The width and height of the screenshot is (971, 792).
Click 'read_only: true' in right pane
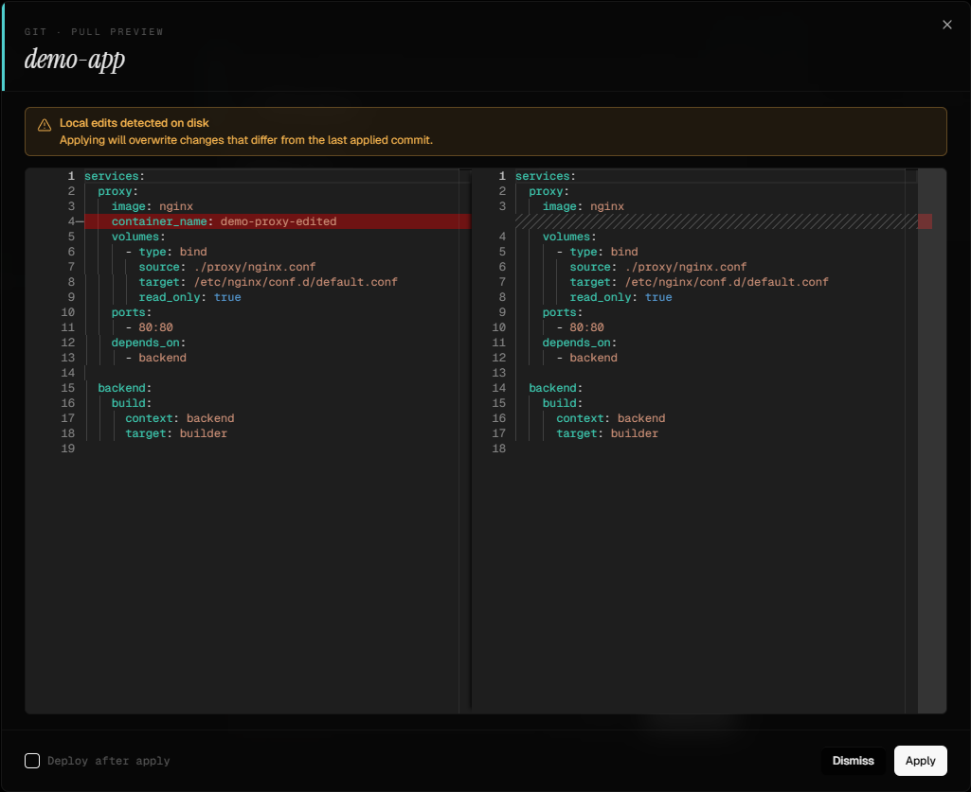pyautogui.click(x=621, y=297)
